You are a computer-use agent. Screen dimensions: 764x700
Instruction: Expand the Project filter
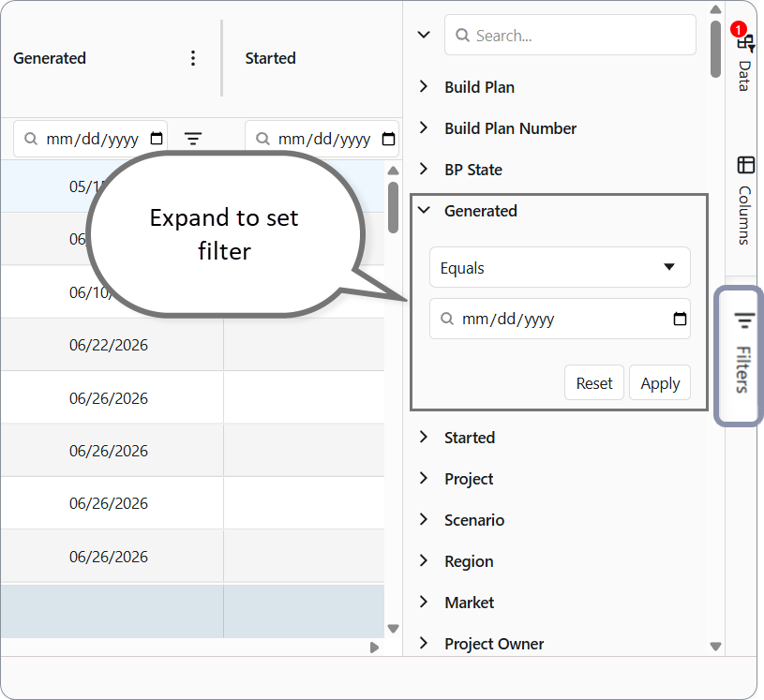424,478
